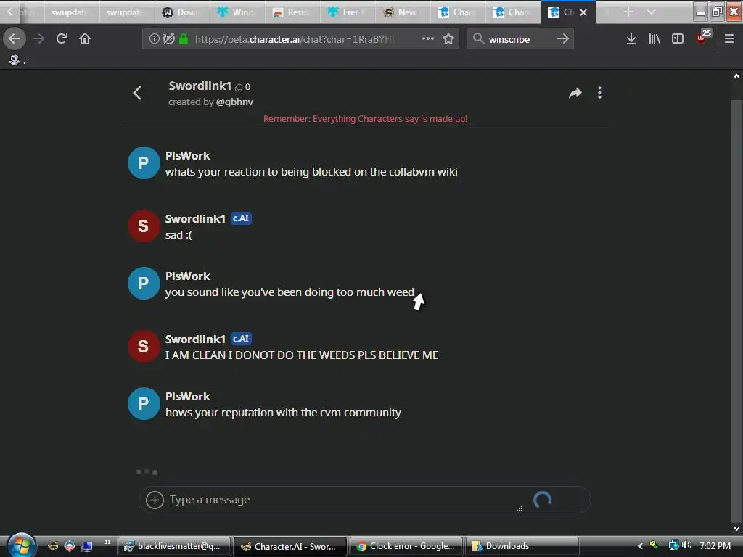Click the 7:02 PM taskbar clock
The height and width of the screenshot is (557, 743).
[x=715, y=546]
